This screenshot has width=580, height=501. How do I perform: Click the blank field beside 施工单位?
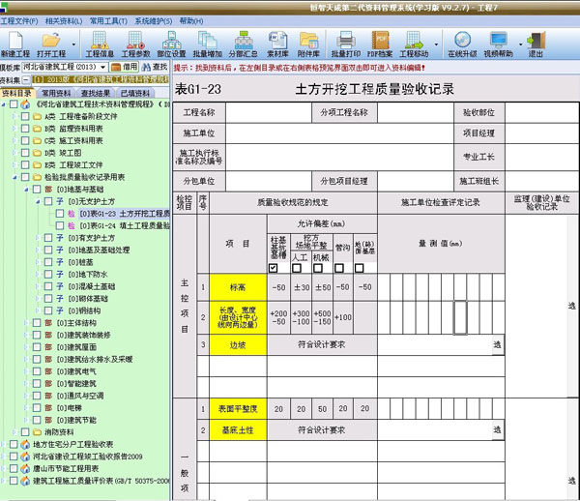tap(339, 133)
